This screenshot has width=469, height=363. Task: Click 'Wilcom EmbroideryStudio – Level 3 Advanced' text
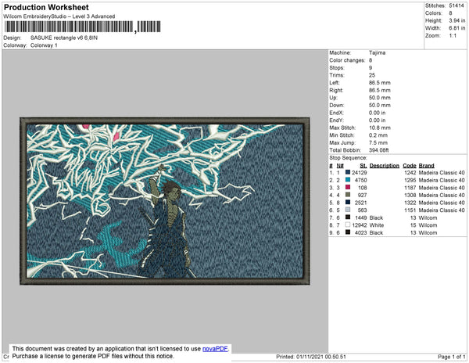click(x=59, y=16)
